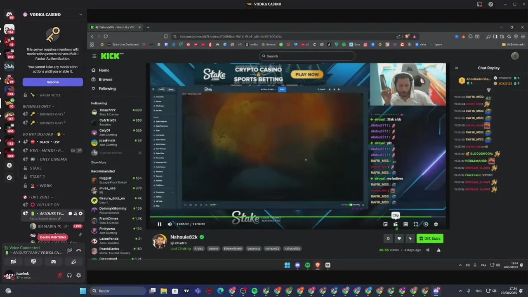Go back in the browser

pos(92,36)
